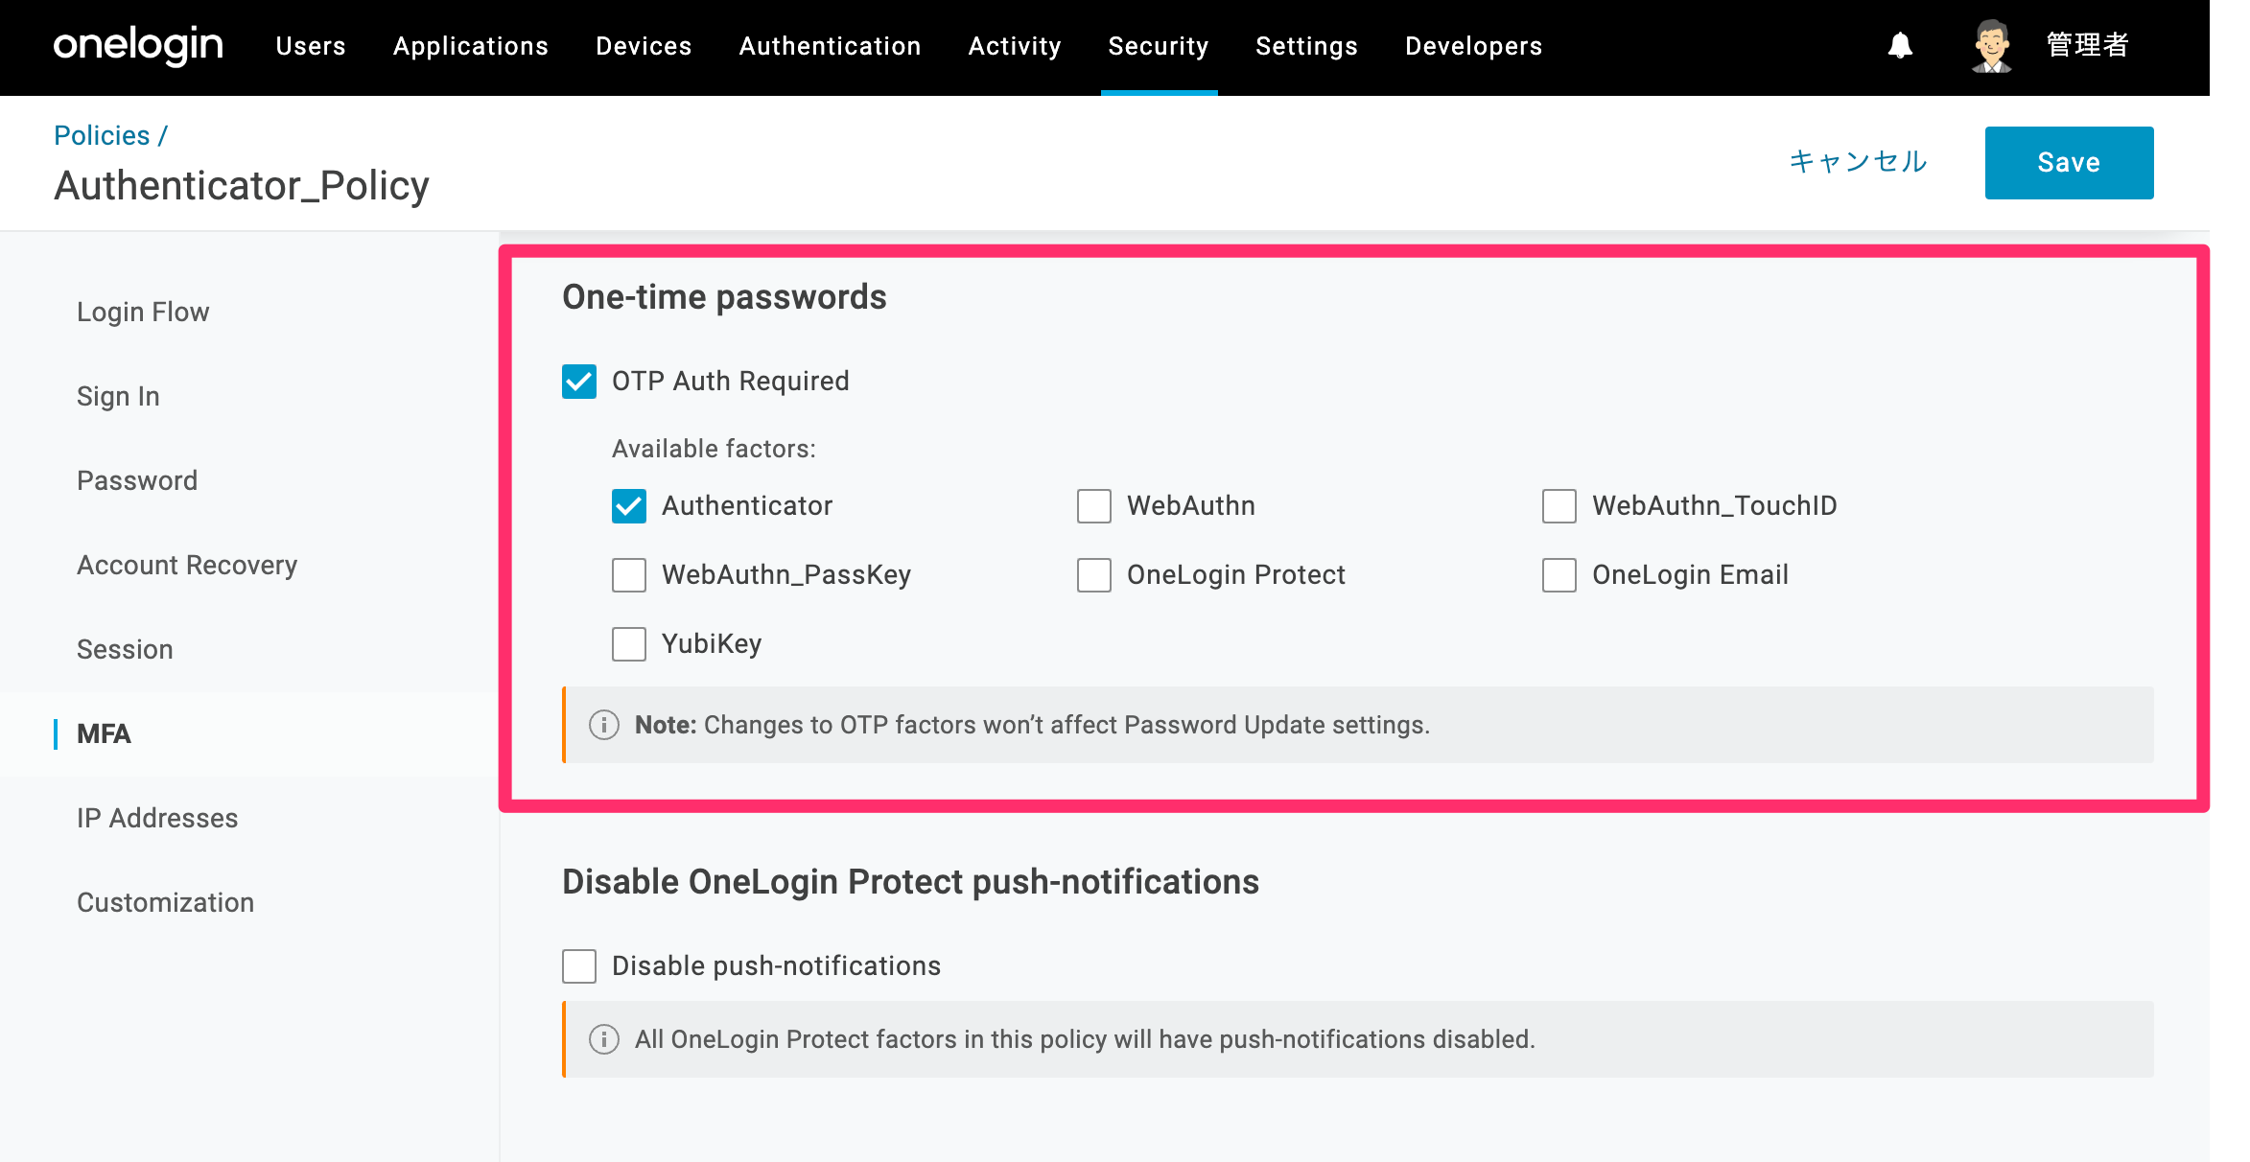This screenshot has height=1162, width=2250.
Task: Click the Available factors label
Action: coord(714,449)
